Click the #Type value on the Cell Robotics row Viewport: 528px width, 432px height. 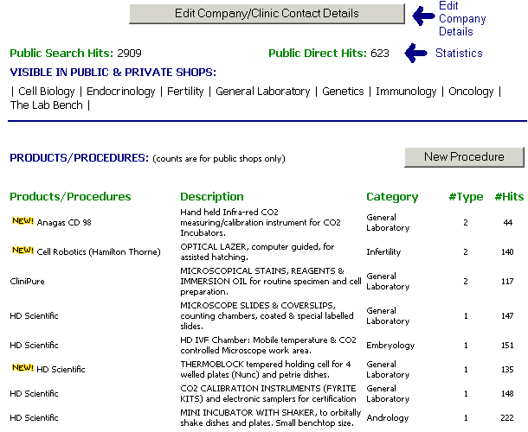[466, 252]
